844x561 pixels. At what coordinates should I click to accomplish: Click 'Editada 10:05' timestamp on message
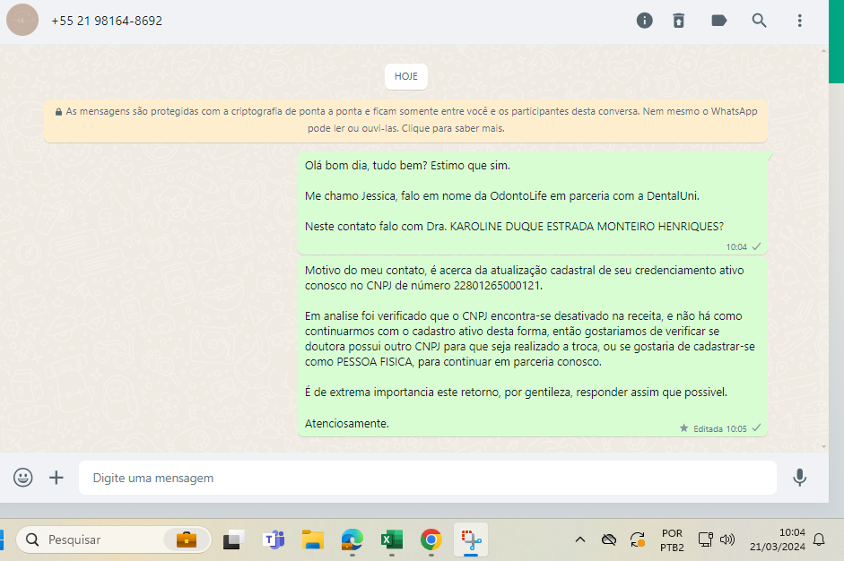coord(719,428)
